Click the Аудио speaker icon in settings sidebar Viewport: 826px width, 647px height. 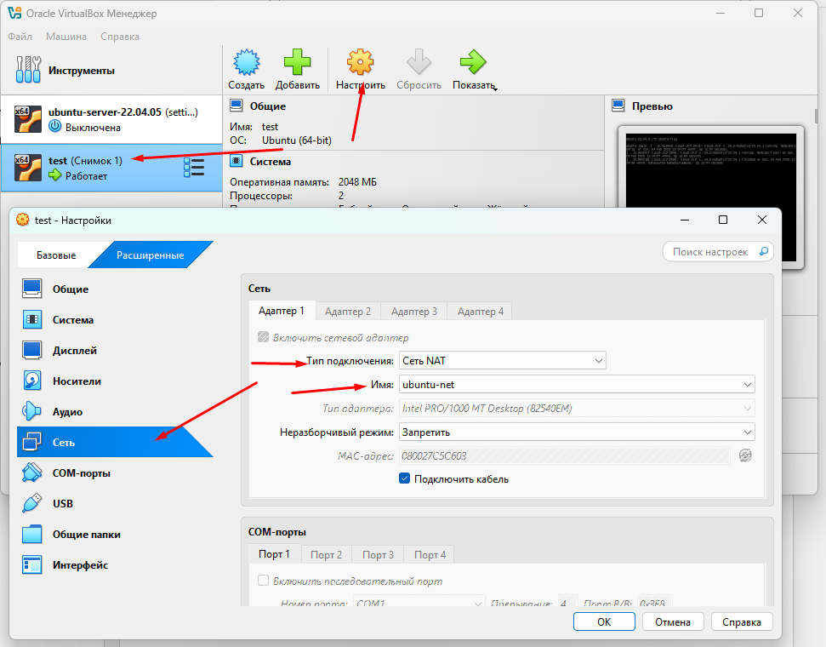coord(32,411)
